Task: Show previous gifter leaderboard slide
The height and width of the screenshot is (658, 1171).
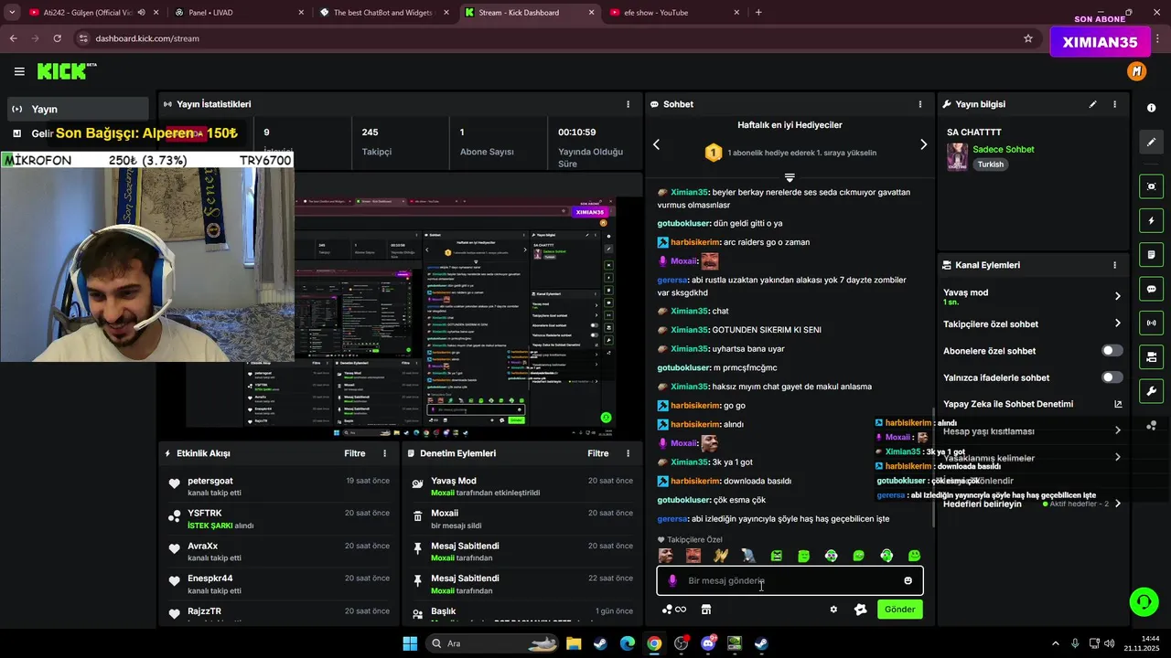Action: [x=656, y=144]
